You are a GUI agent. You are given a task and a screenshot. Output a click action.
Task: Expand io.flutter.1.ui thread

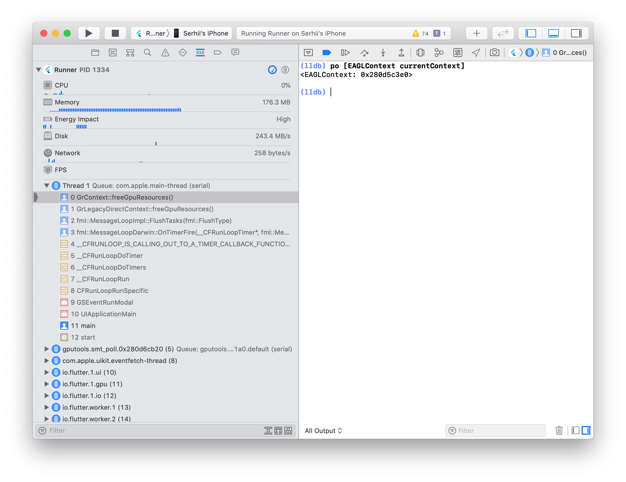click(46, 372)
